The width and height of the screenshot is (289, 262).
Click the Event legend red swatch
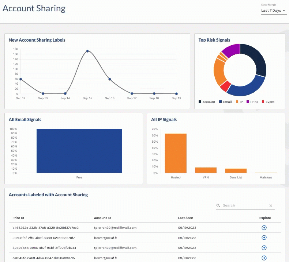(263, 102)
